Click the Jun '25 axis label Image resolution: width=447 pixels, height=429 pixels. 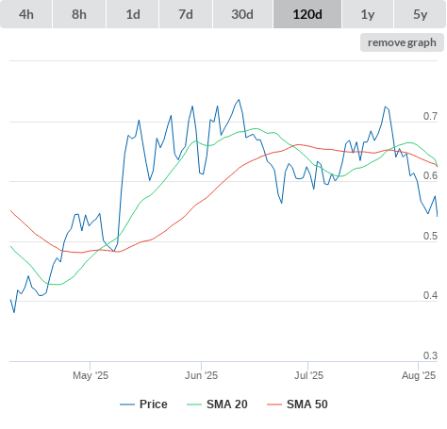pyautogui.click(x=201, y=375)
